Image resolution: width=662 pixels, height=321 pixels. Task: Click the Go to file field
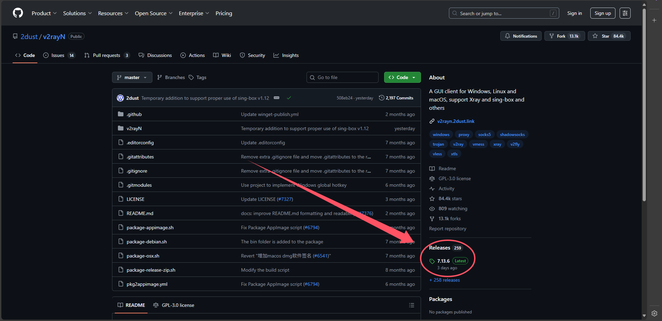342,77
